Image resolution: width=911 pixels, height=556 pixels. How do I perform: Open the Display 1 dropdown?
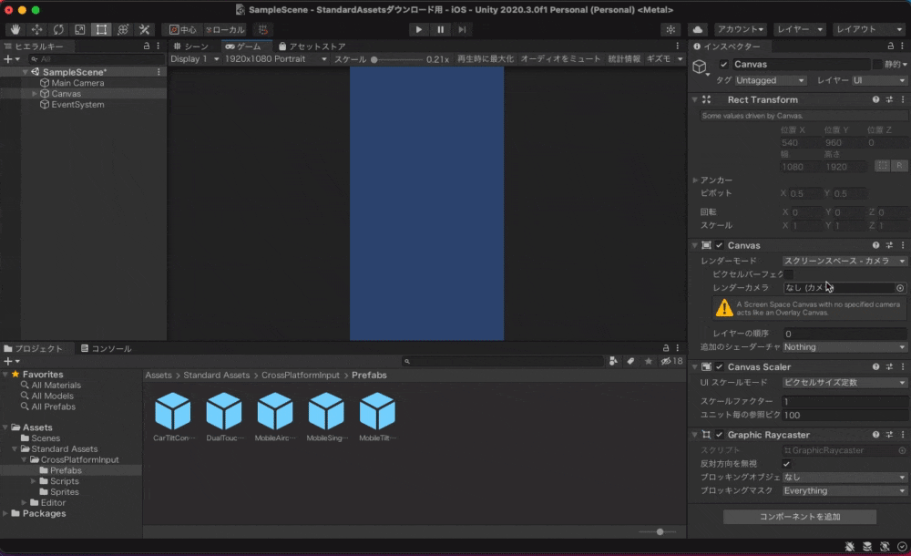click(191, 57)
